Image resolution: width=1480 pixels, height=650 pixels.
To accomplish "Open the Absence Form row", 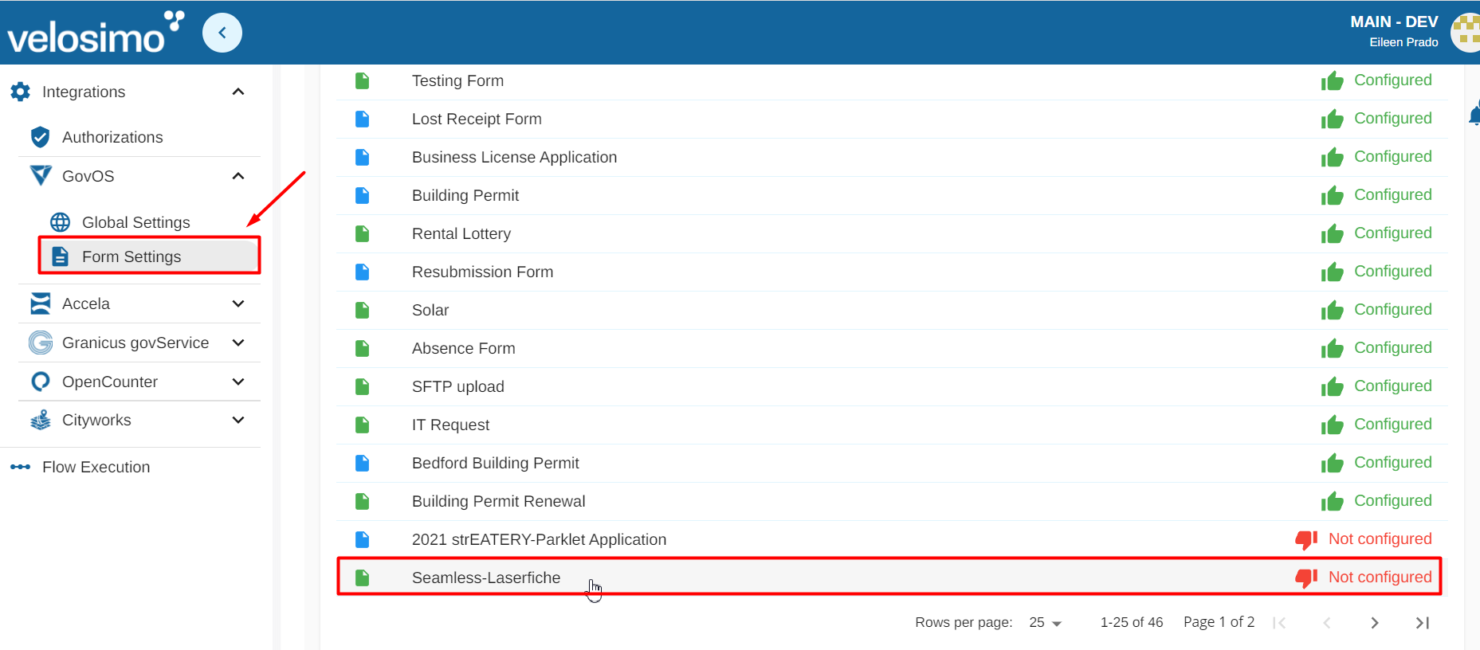I will [x=891, y=348].
